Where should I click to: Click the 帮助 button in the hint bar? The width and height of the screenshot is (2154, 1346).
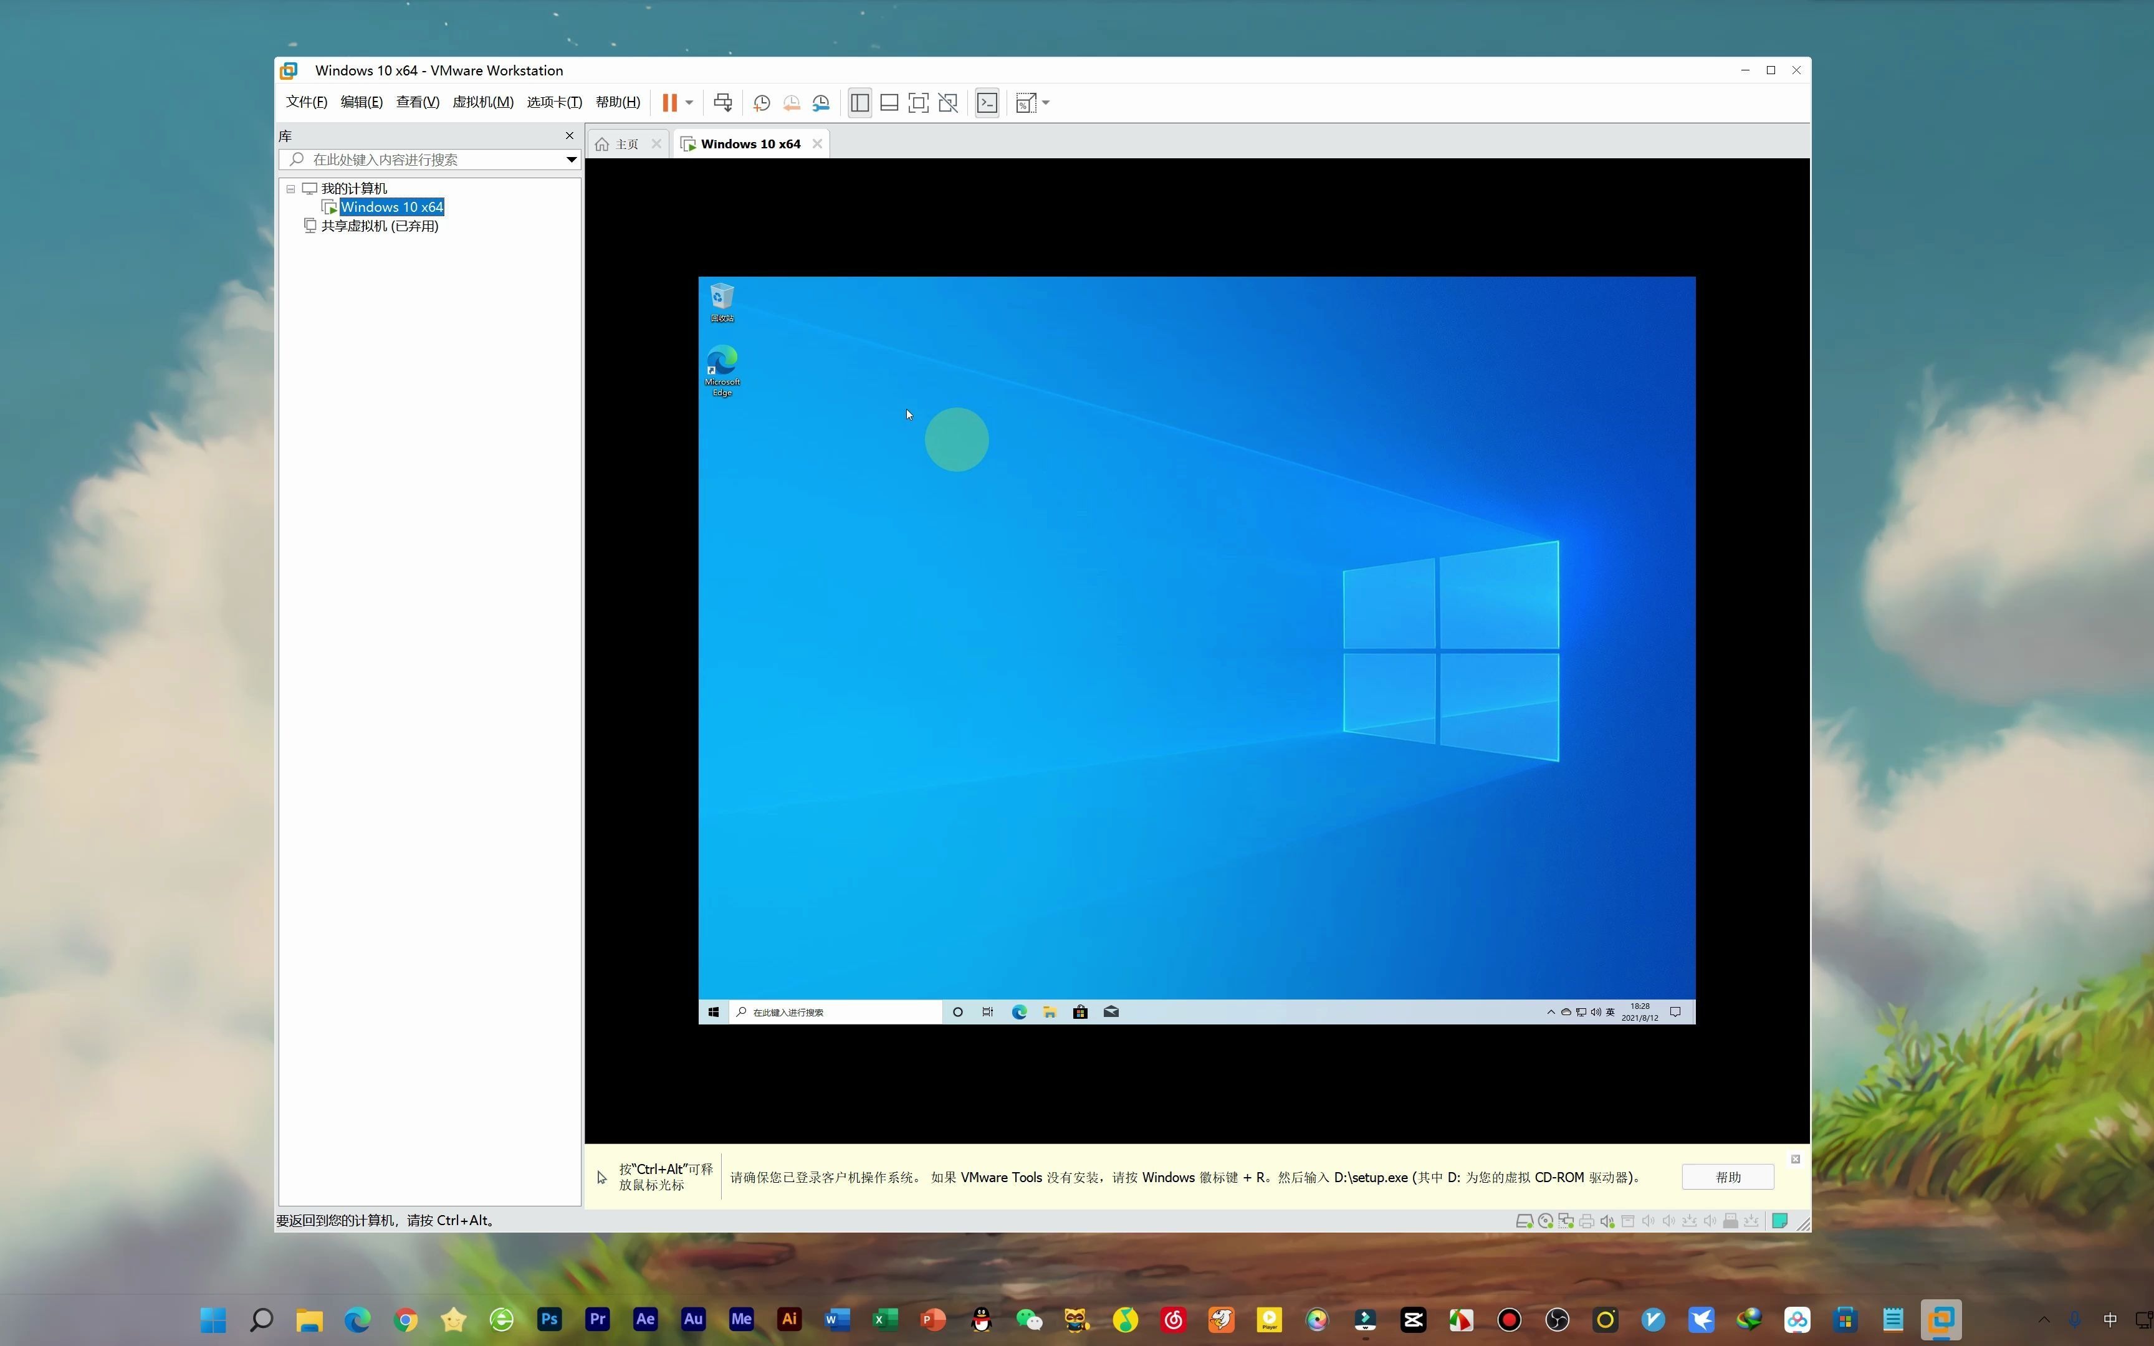(x=1728, y=1177)
